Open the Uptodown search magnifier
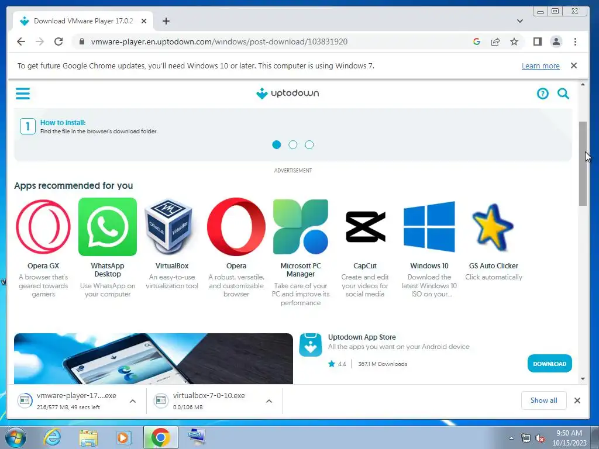Image resolution: width=599 pixels, height=449 pixels. pyautogui.click(x=563, y=94)
